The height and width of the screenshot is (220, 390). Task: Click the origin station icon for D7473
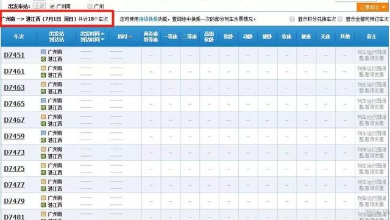(x=43, y=149)
